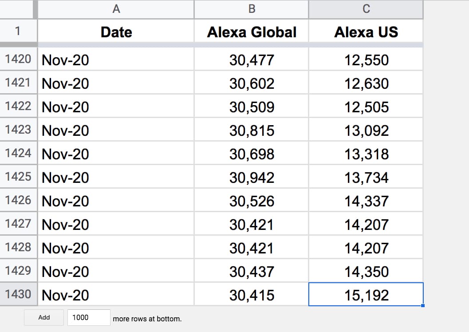The width and height of the screenshot is (469, 332).
Task: Click the Add button
Action: 43,317
